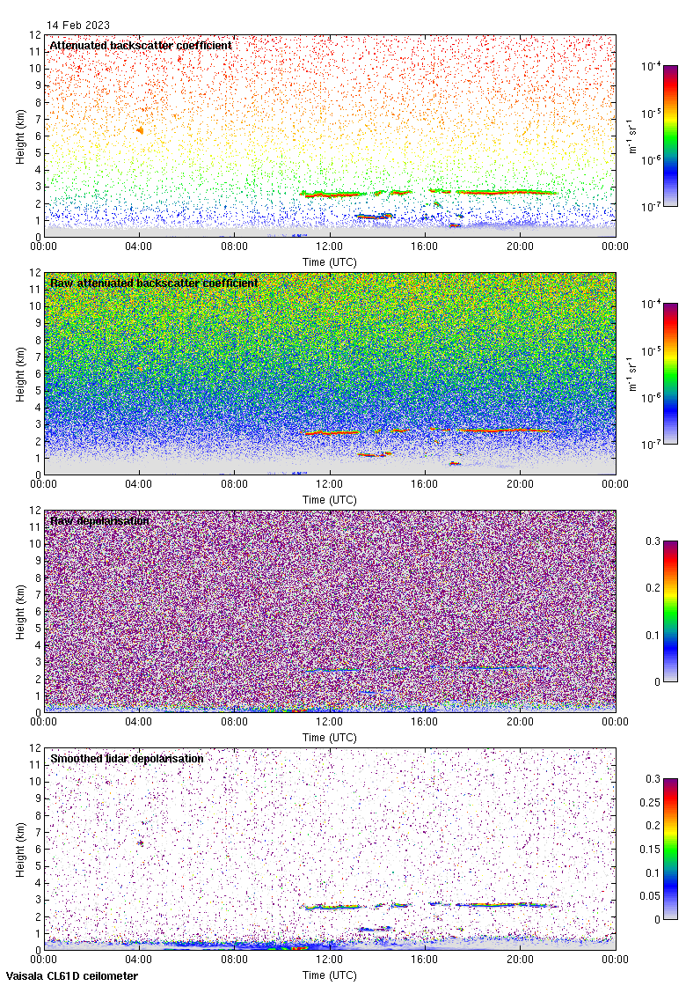Click the "Raw depolarisation" plot title
Screen dimensions: 686x986
[x=99, y=521]
